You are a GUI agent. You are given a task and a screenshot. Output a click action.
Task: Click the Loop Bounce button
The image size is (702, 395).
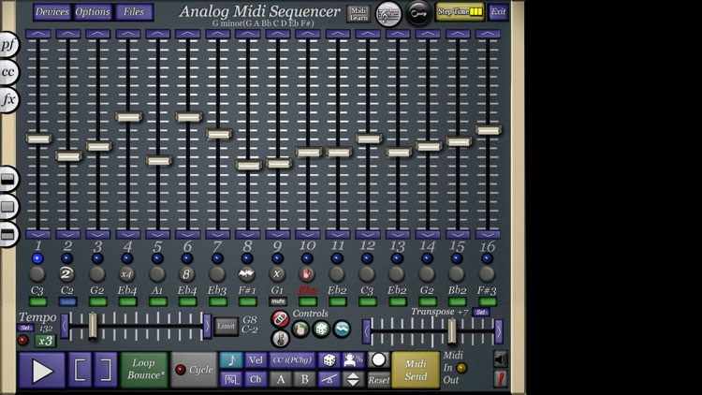coord(144,370)
